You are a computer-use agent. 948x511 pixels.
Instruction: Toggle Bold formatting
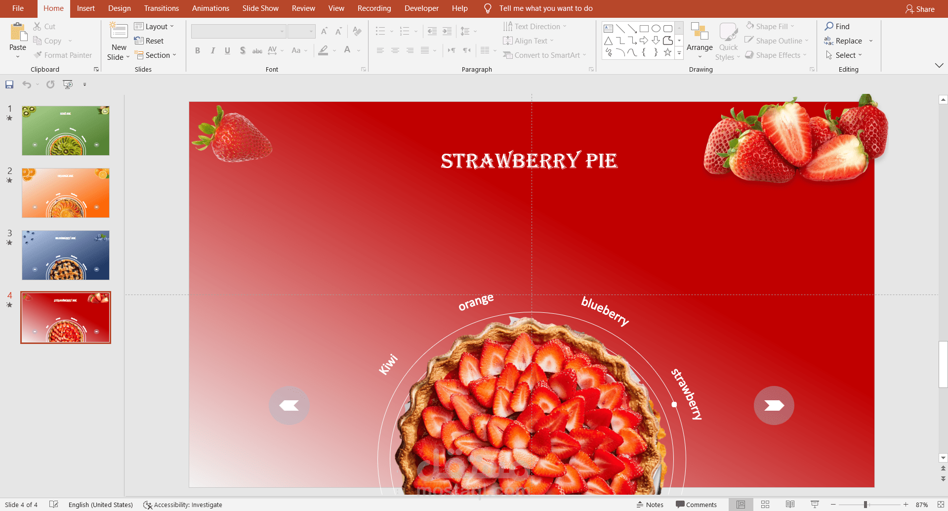click(198, 50)
